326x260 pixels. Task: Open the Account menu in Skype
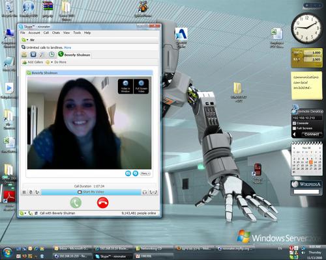(34, 32)
